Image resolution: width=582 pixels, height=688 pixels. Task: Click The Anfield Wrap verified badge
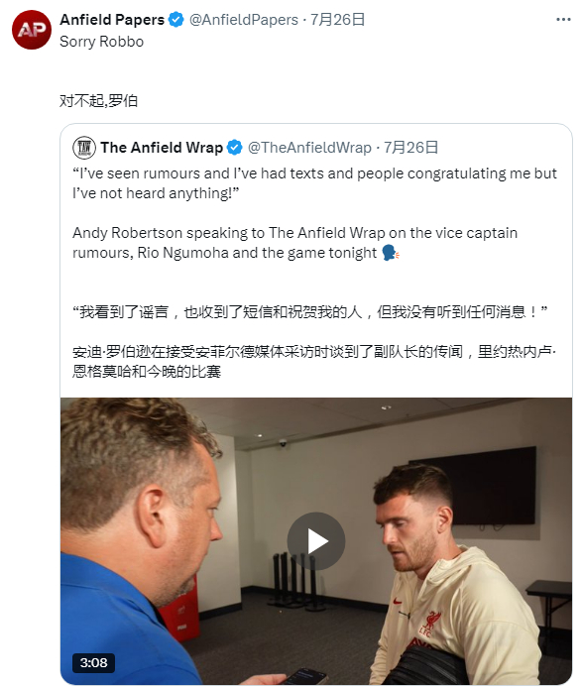pos(235,148)
